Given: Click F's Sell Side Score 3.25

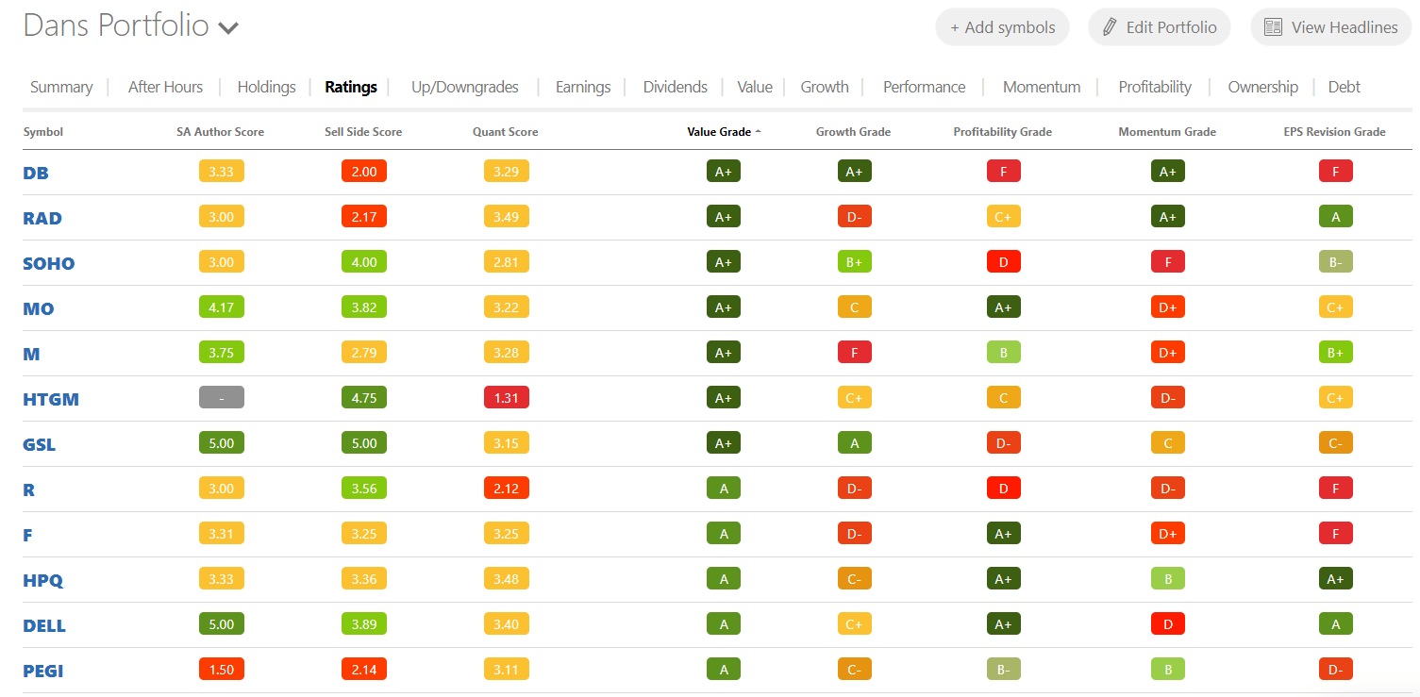Looking at the screenshot, I should [x=364, y=534].
